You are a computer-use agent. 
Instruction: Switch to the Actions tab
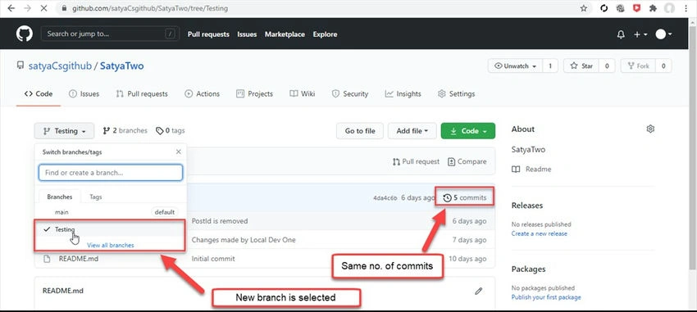tap(202, 93)
